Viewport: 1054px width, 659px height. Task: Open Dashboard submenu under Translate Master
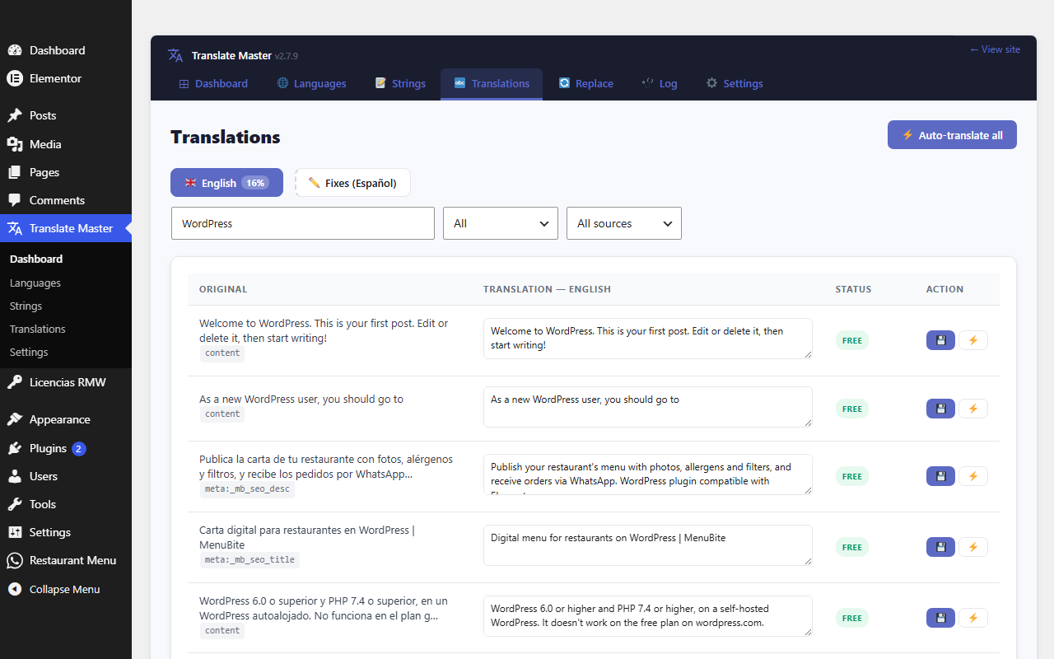pyautogui.click(x=36, y=259)
